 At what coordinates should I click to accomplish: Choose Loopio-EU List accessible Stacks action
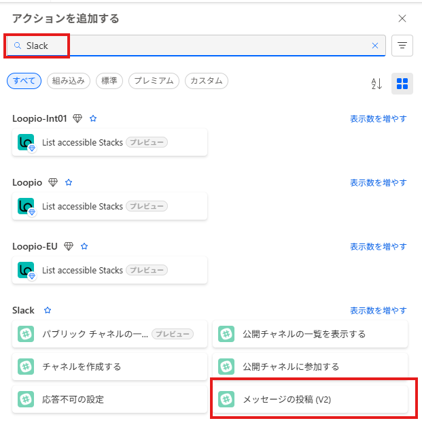pyautogui.click(x=109, y=270)
